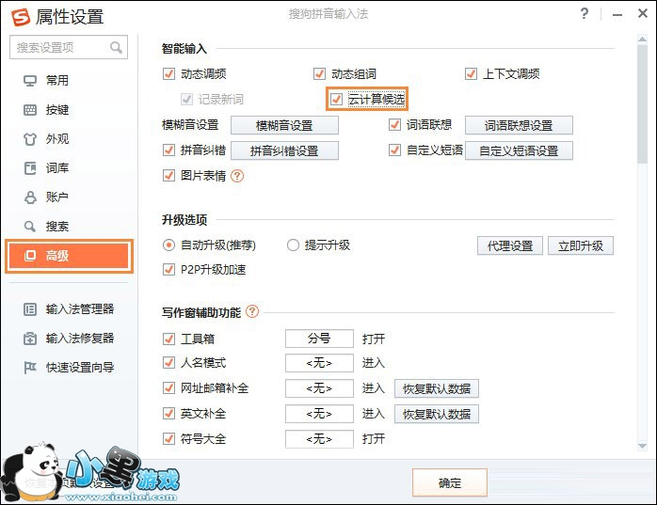This screenshot has width=657, height=505.
Task: Confirm with the 确定 button
Action: (x=450, y=482)
